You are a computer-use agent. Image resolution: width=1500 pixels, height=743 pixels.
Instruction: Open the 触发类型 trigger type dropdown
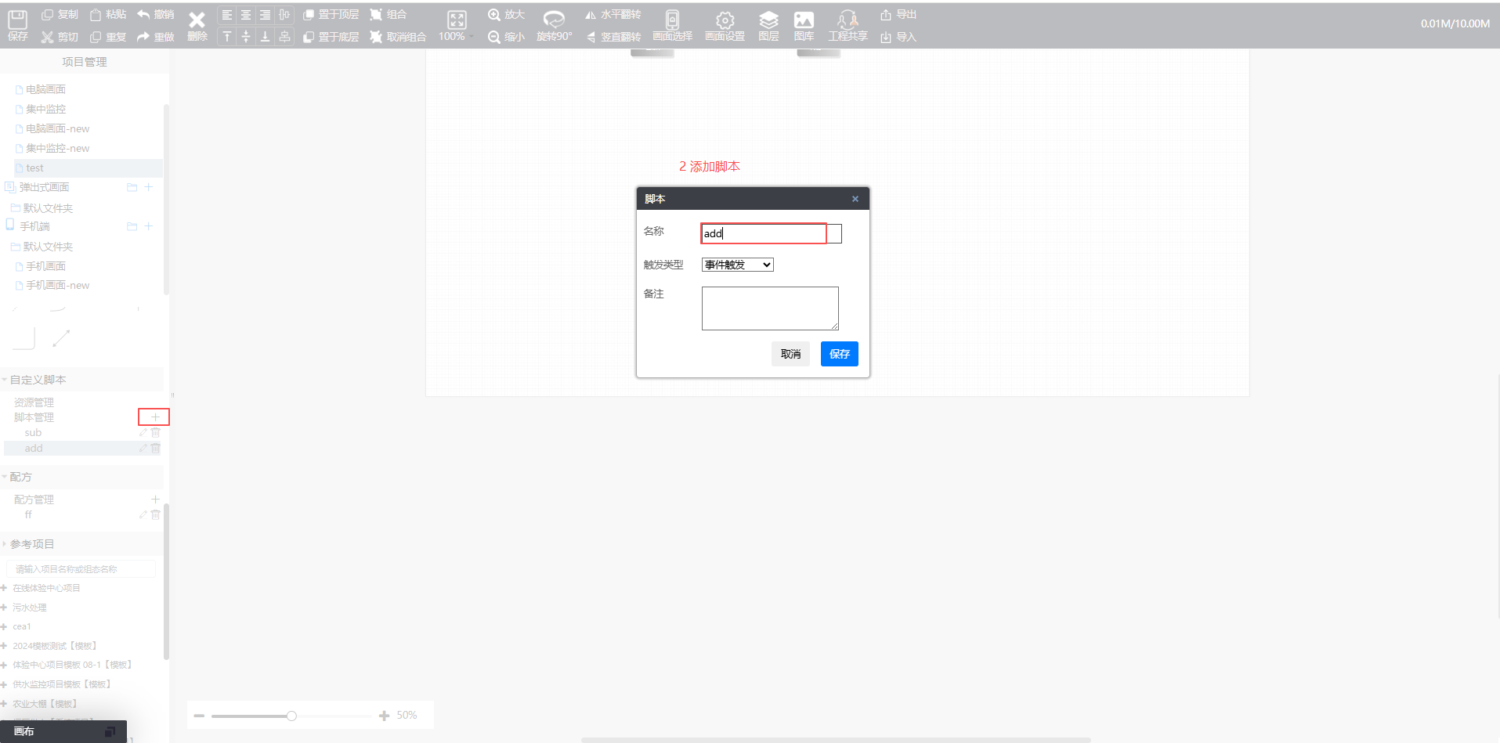coord(737,265)
